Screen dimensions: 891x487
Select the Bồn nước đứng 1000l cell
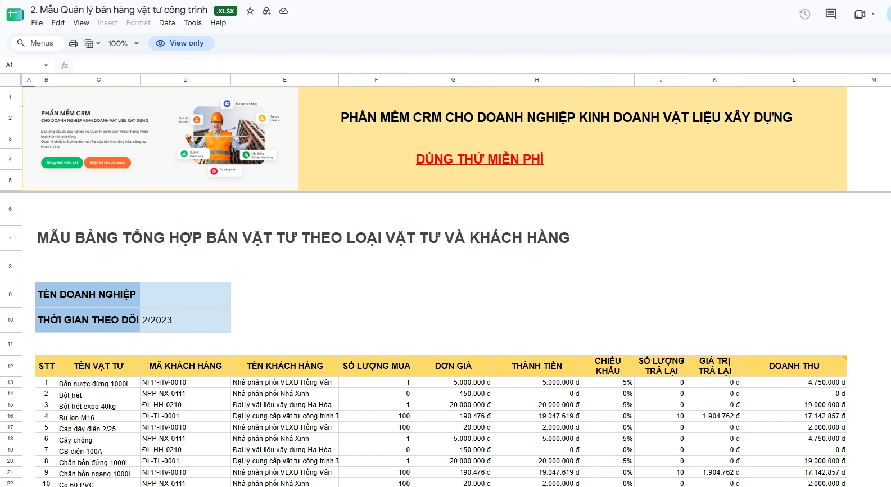pos(99,382)
